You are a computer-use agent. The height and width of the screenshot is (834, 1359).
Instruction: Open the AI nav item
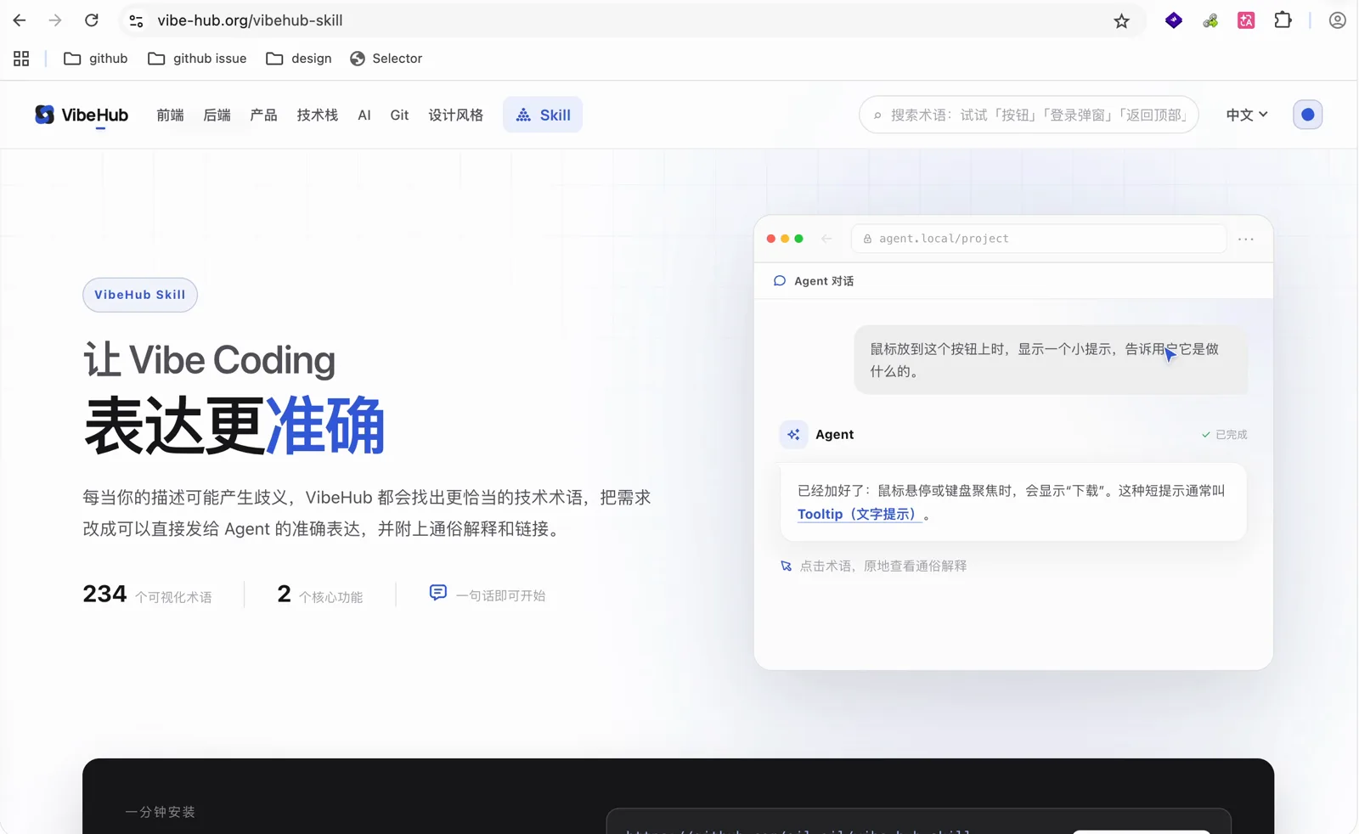364,115
